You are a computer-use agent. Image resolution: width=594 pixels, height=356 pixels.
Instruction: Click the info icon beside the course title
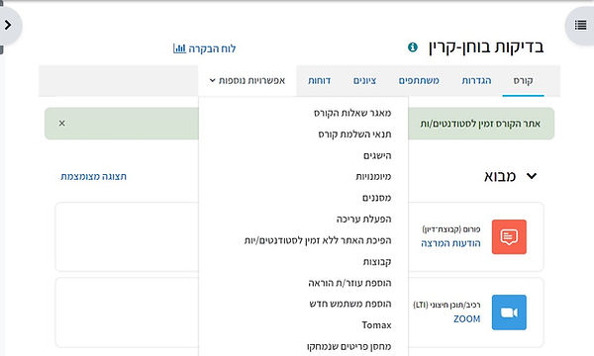(413, 47)
